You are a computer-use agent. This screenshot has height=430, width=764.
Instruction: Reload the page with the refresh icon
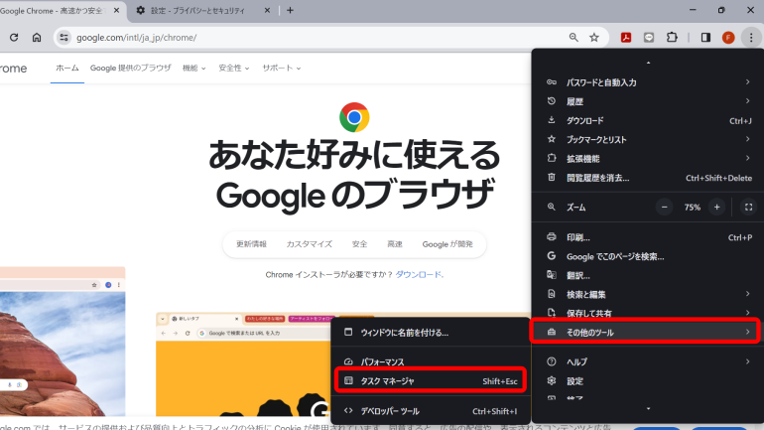[x=14, y=38]
